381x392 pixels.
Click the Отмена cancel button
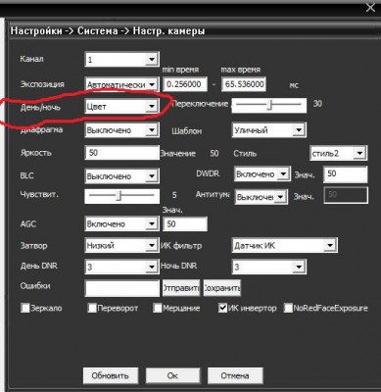[x=235, y=375]
